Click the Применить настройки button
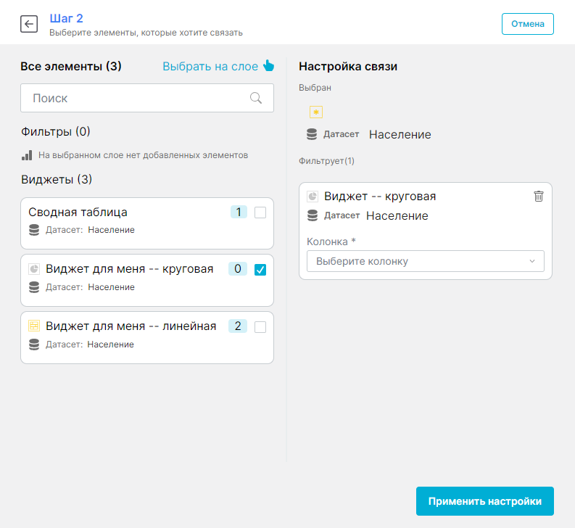Viewport: 575px width, 528px height. tap(484, 501)
